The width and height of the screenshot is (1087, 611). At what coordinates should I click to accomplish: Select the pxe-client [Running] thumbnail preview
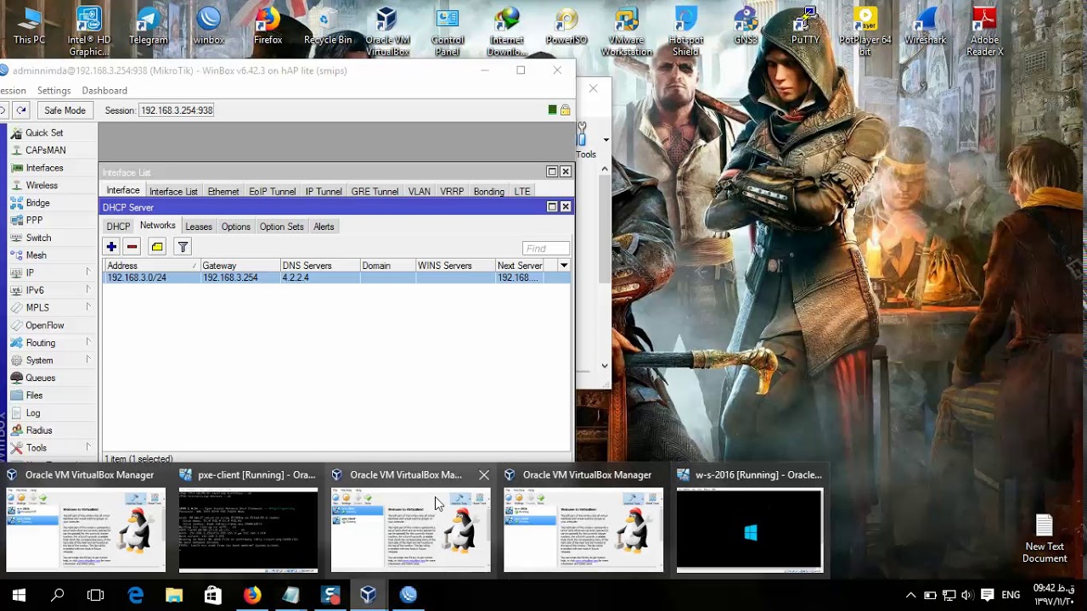(248, 530)
